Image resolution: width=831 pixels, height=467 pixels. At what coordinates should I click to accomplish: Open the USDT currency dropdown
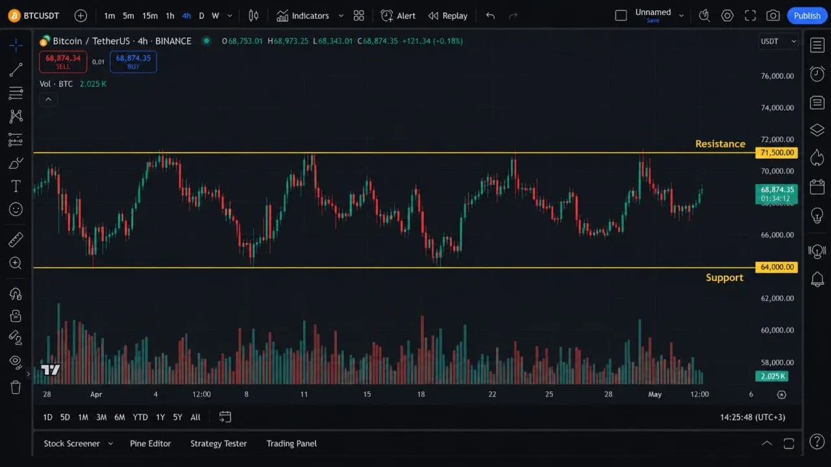(x=778, y=41)
